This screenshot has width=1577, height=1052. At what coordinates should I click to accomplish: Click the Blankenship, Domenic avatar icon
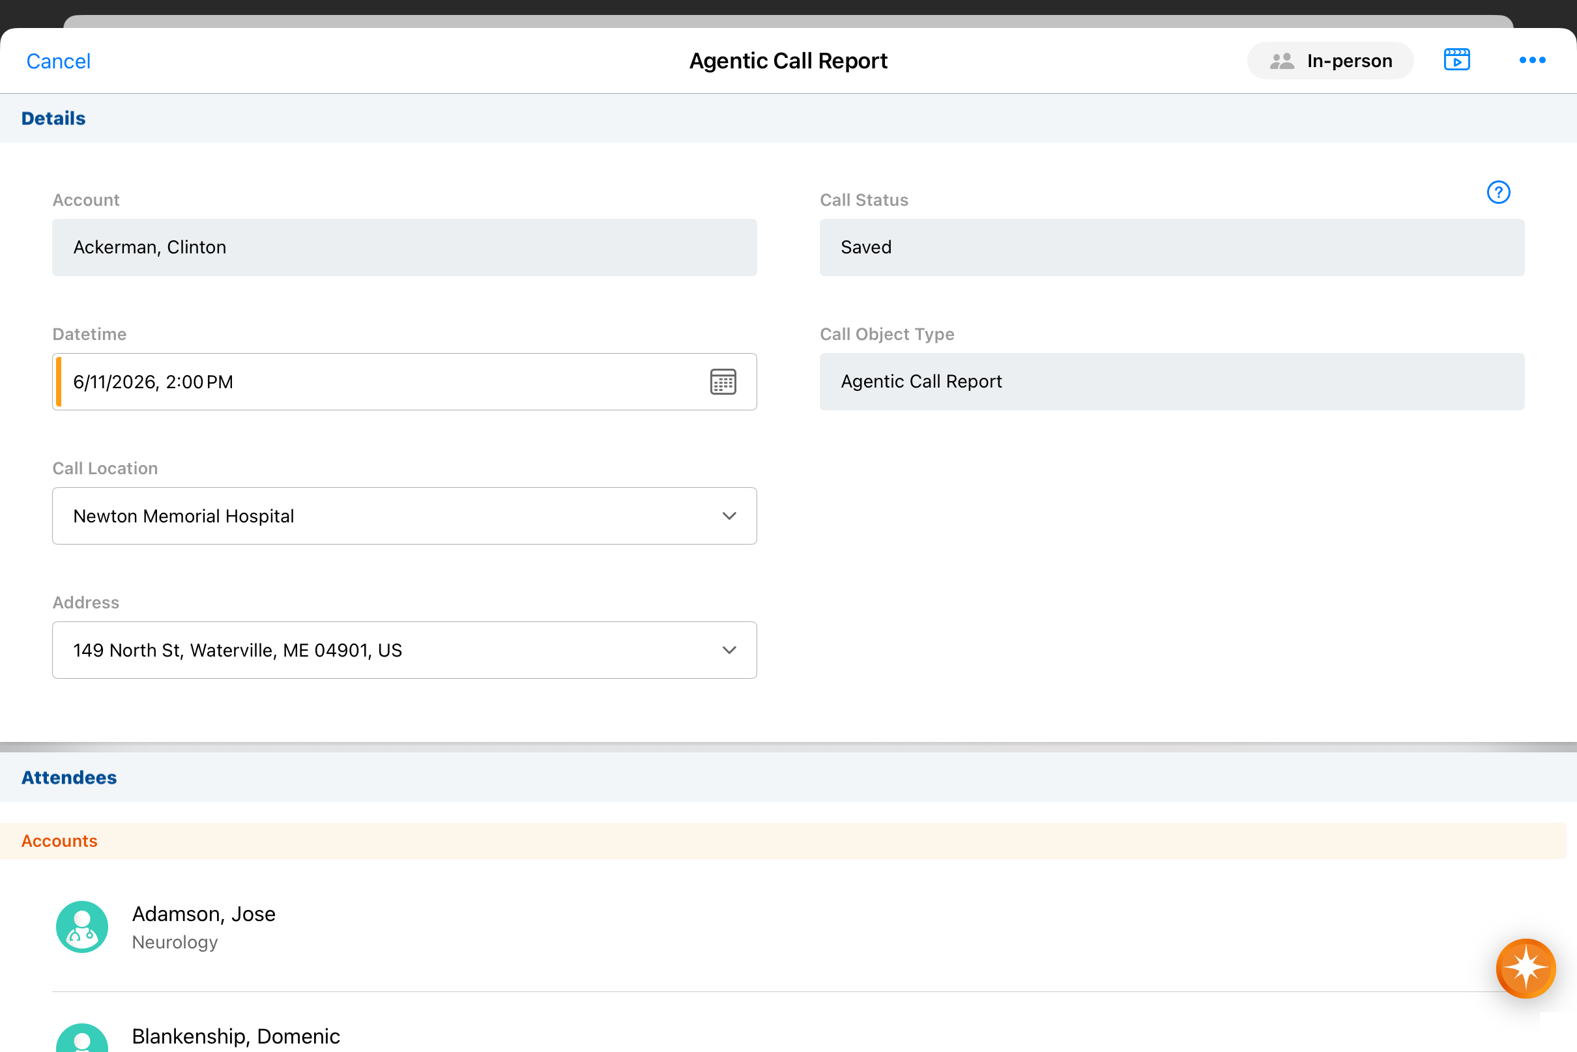[82, 1037]
